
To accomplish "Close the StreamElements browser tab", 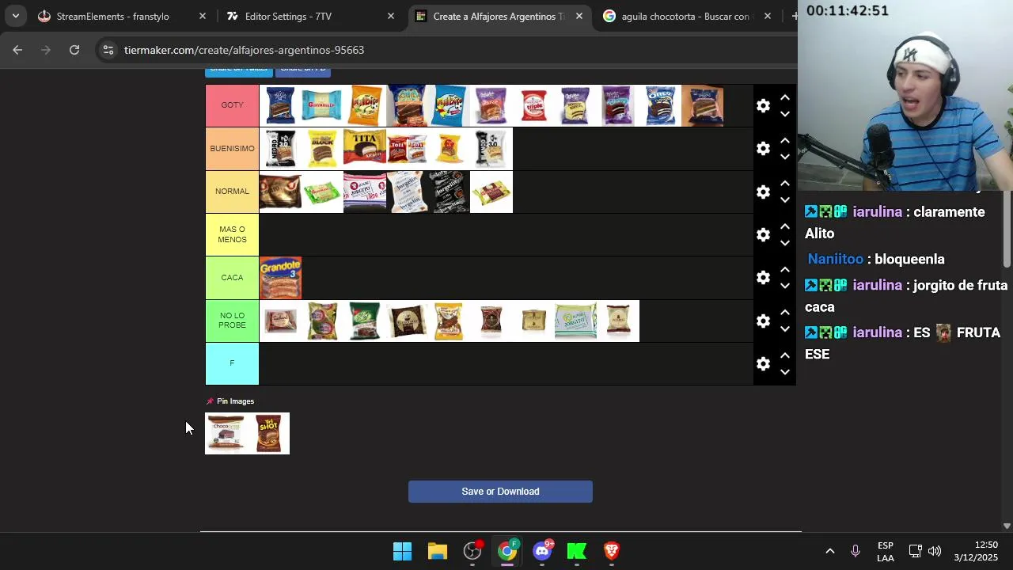I will tap(203, 16).
